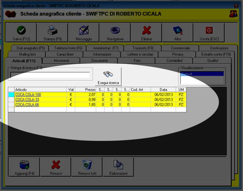Select the Articoli (F11) tab
Image resolution: width=243 pixels, height=191 pixels.
click(24, 61)
